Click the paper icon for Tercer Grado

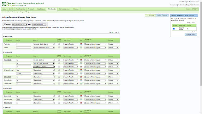(x=59, y=77)
